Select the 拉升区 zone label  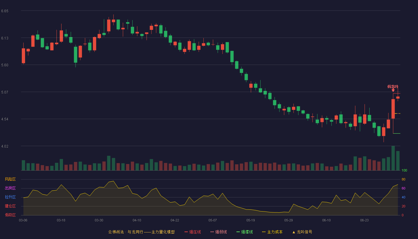tap(10, 197)
